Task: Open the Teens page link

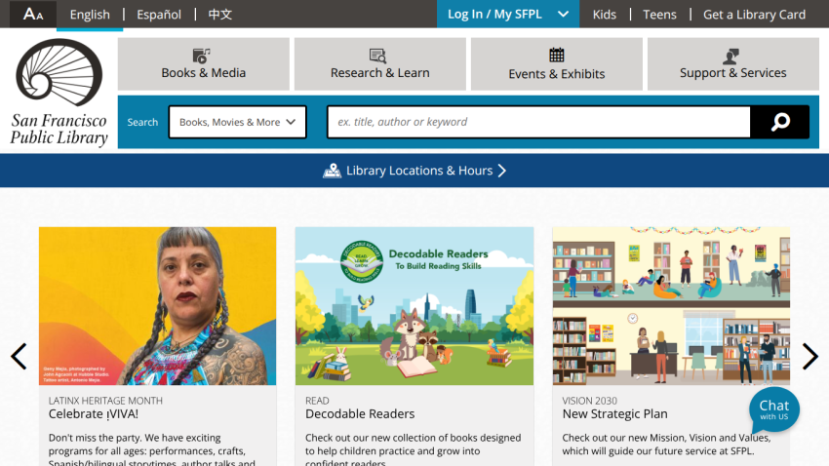Action: (659, 15)
